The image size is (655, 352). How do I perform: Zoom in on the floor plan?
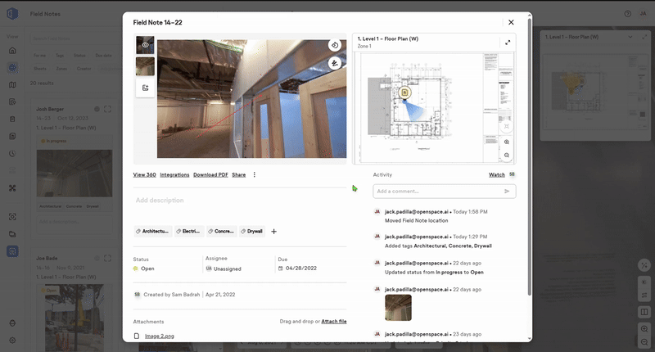[x=507, y=142]
